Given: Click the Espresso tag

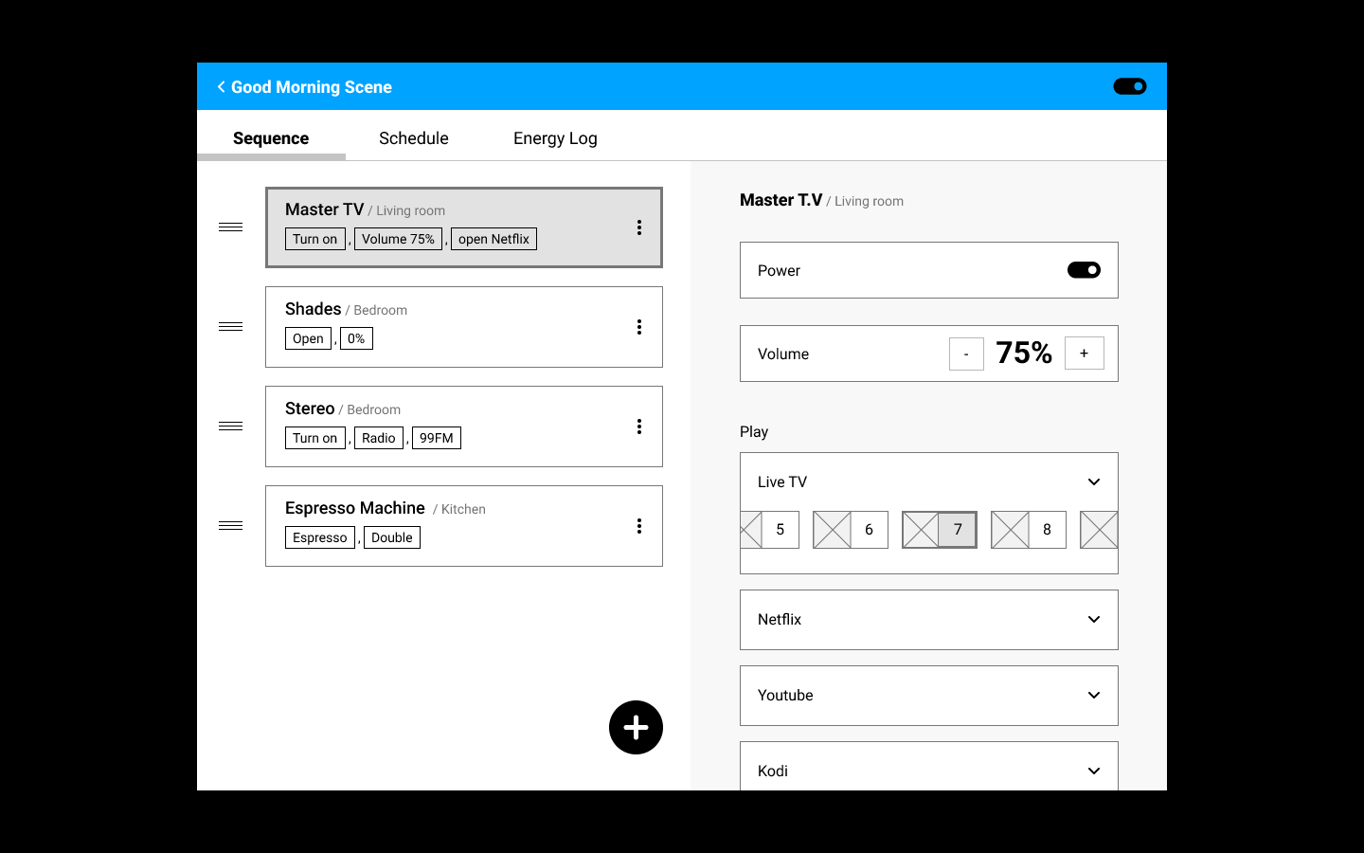Looking at the screenshot, I should pos(320,537).
